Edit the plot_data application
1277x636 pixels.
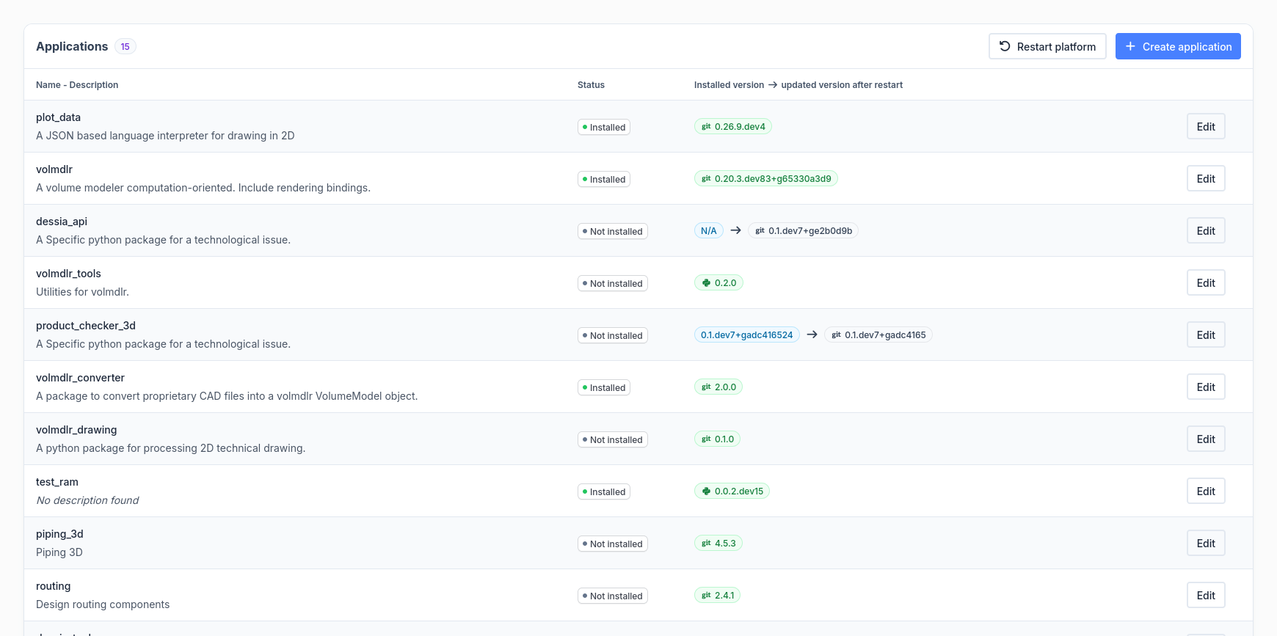coord(1205,127)
